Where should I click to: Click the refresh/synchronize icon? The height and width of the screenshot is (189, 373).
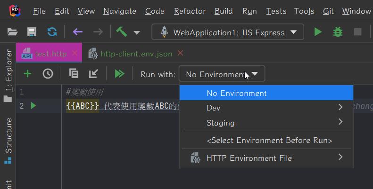tap(52, 32)
